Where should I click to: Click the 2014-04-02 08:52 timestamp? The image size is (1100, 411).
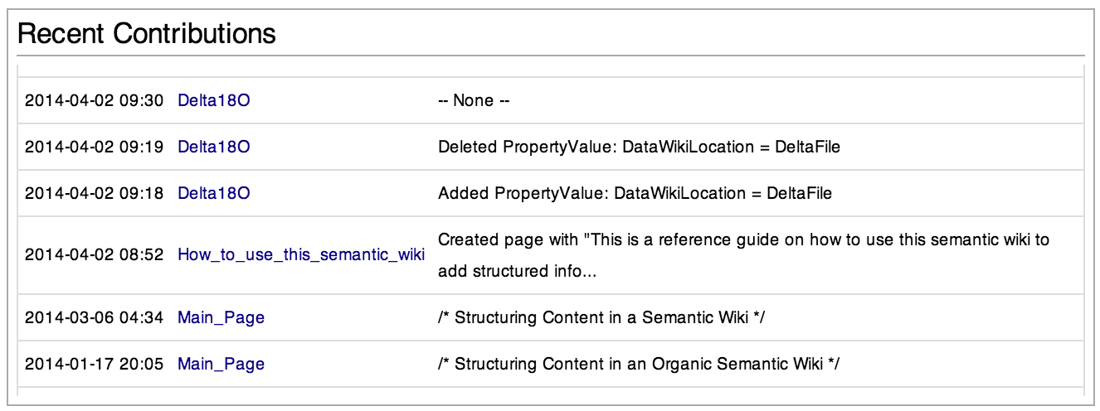click(x=94, y=254)
